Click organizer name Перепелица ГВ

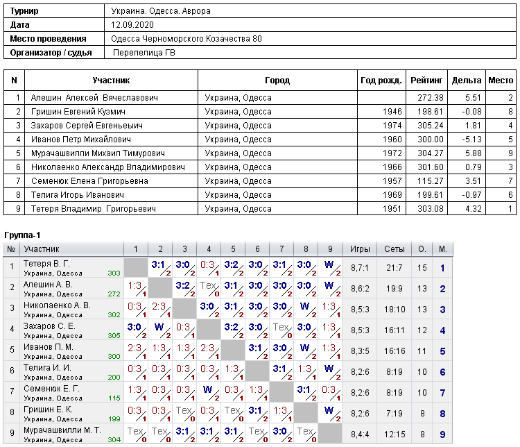coord(144,53)
